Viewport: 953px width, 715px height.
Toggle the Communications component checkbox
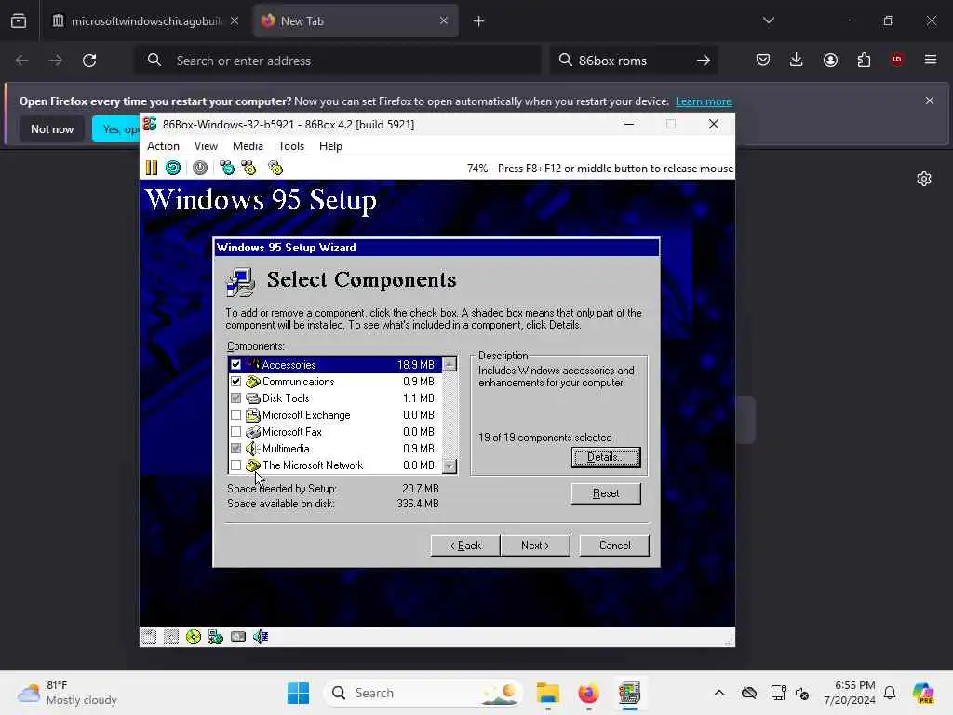(x=235, y=382)
